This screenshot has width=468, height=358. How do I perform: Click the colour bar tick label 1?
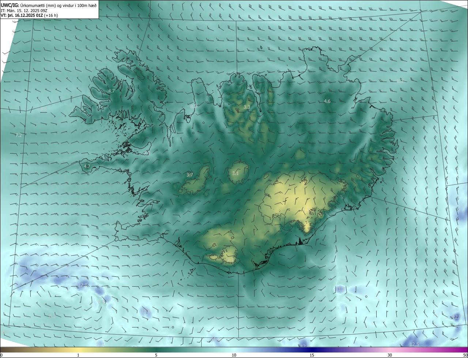tap(78, 355)
